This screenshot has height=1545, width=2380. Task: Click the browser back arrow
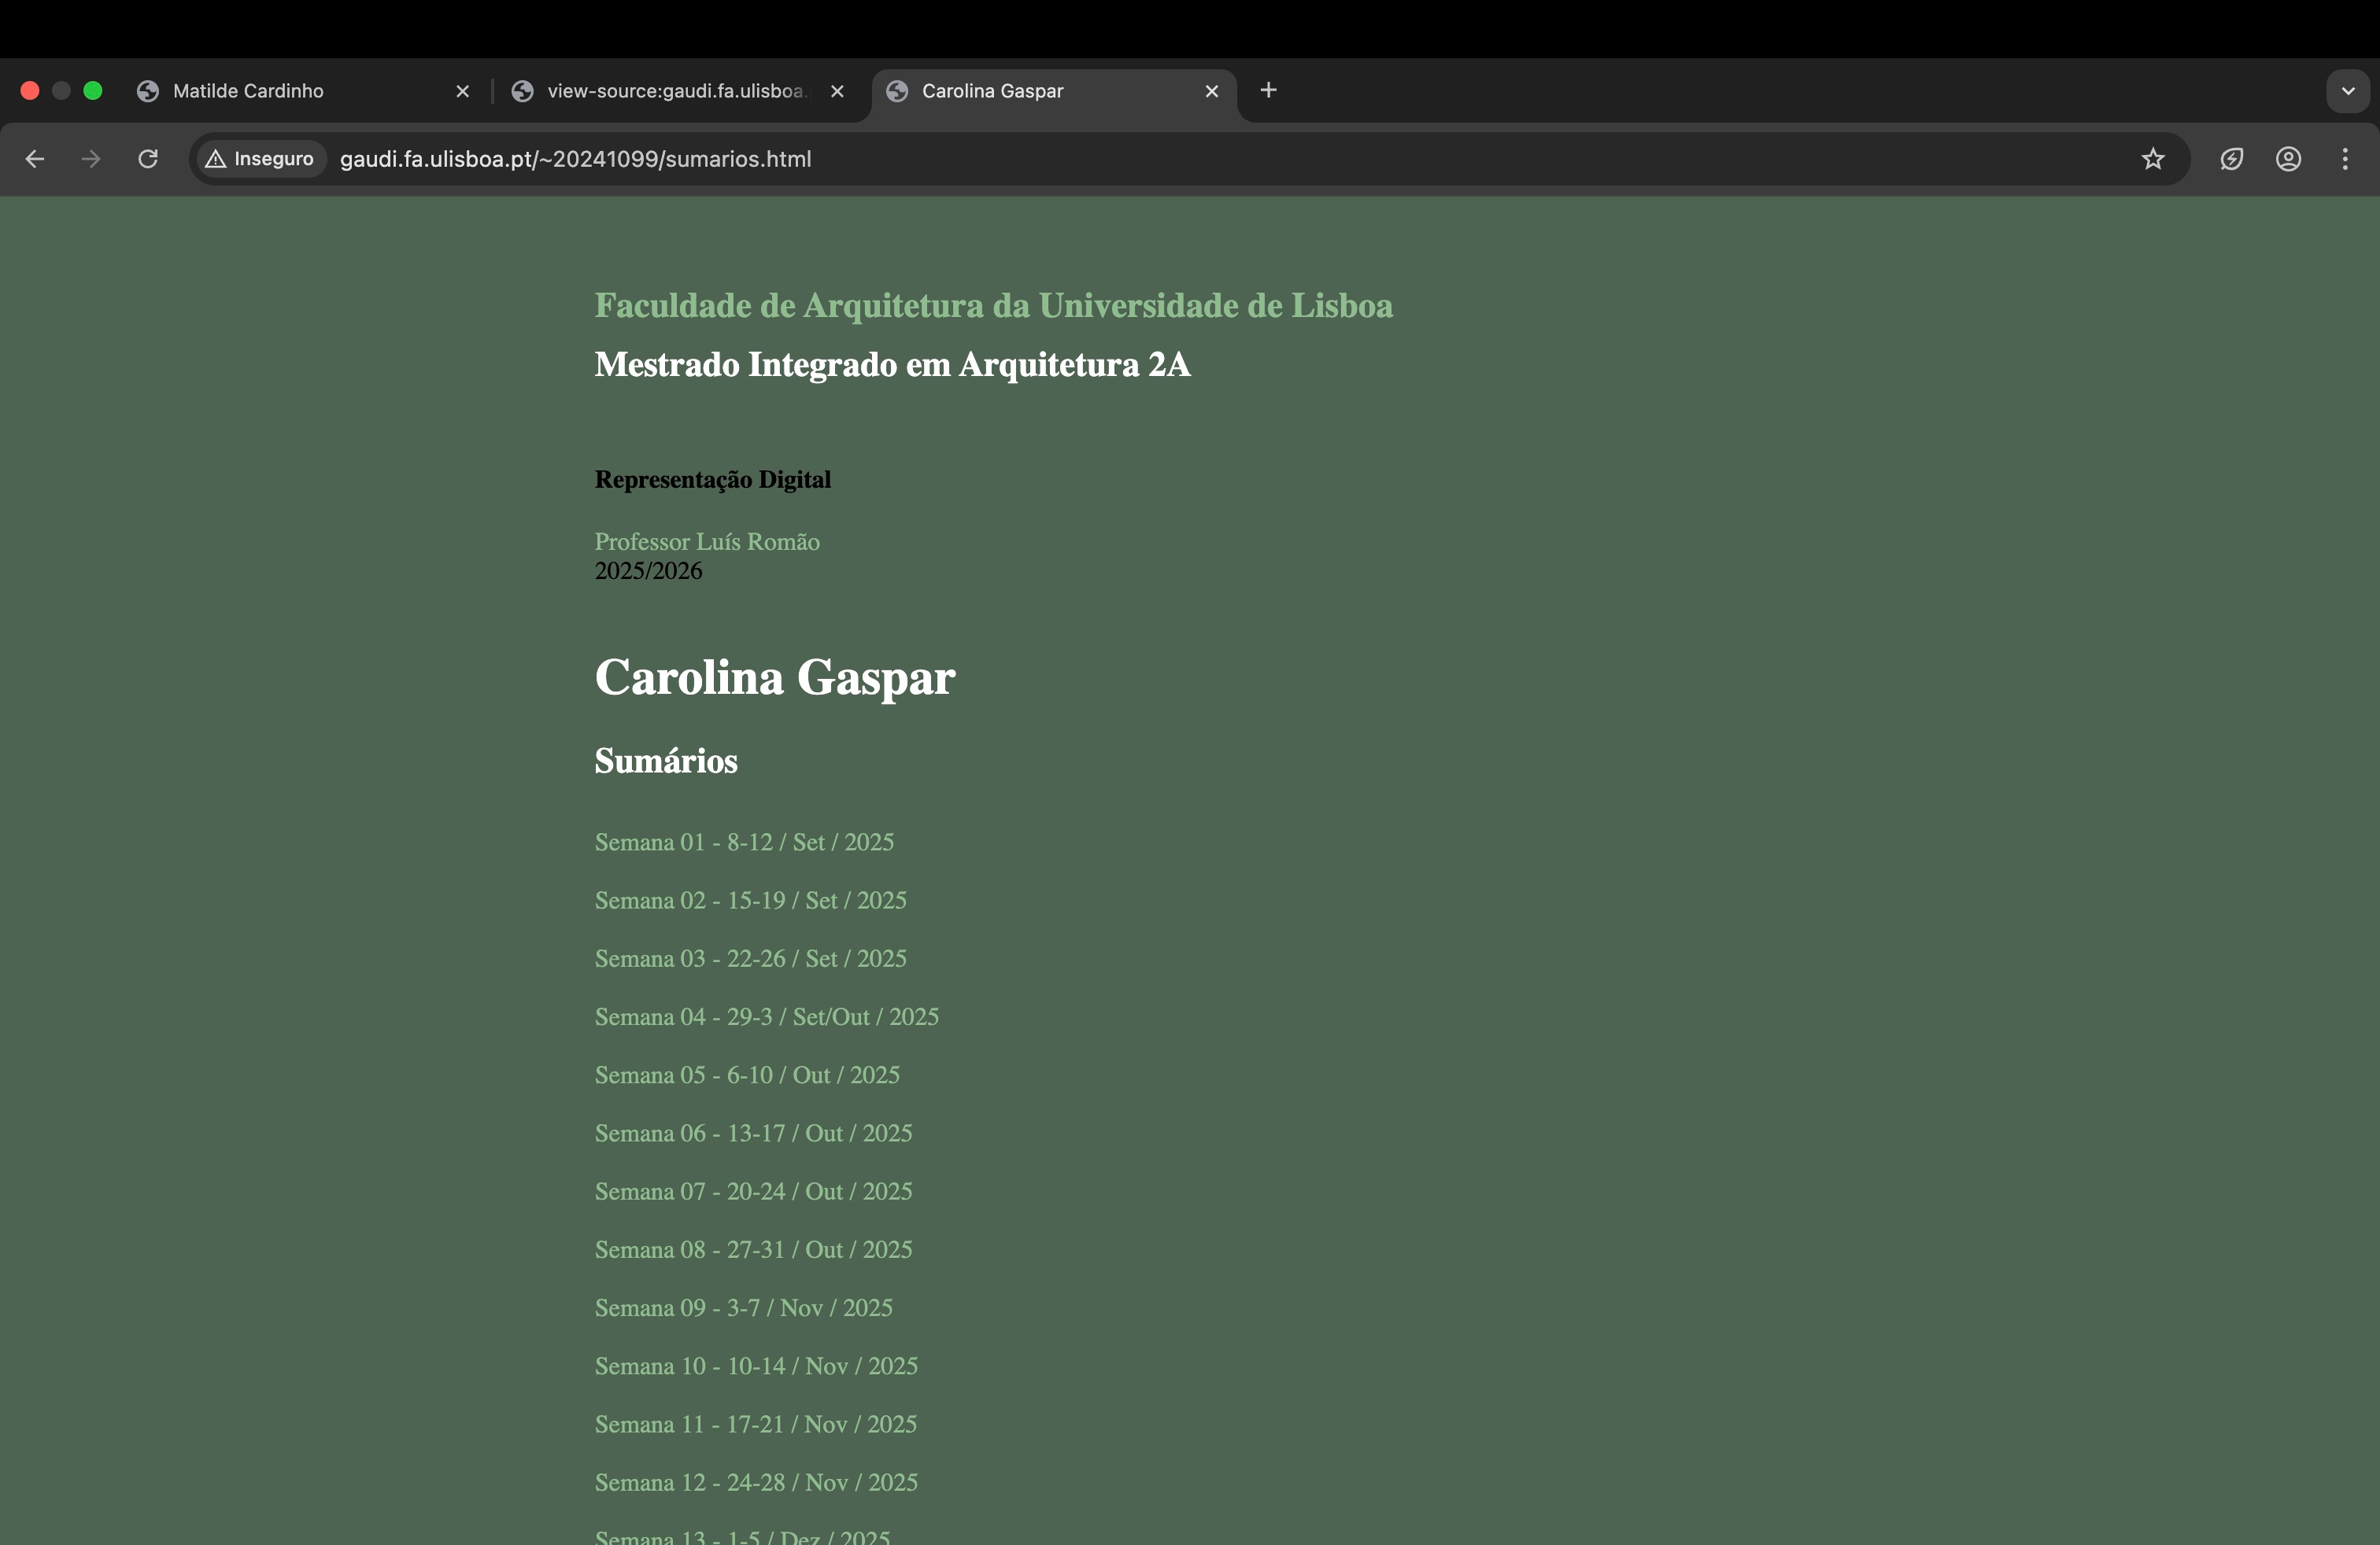point(35,159)
